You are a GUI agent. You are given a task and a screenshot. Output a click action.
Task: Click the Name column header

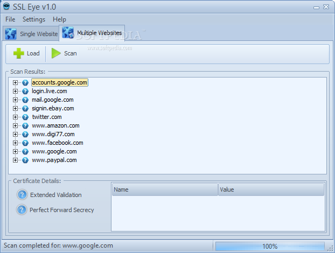click(x=165, y=189)
